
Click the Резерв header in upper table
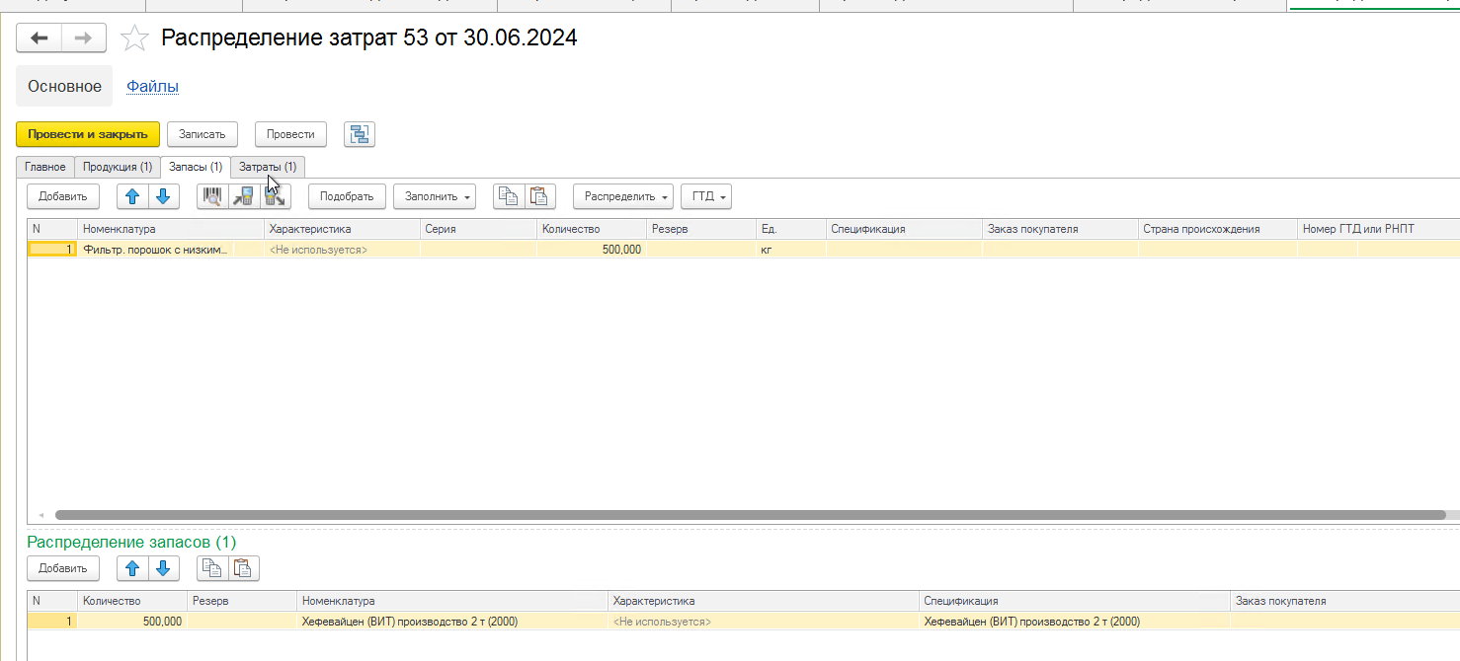click(701, 229)
